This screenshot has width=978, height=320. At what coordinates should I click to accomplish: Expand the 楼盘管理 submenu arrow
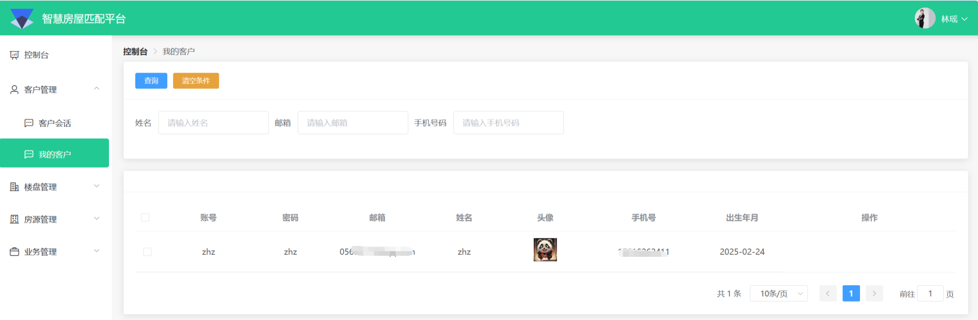coord(97,186)
